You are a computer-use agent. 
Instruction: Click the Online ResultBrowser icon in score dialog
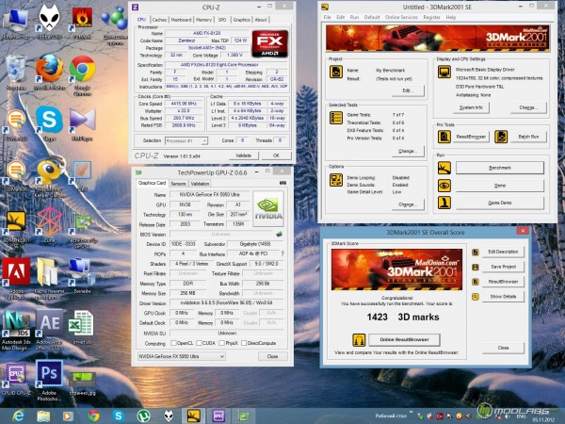pos(359,340)
